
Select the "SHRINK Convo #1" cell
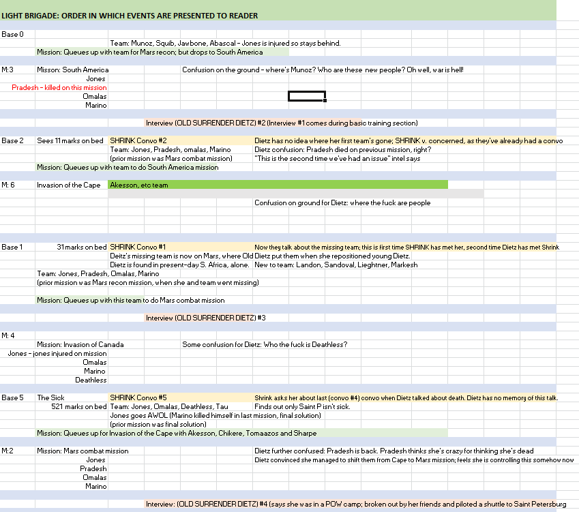point(138,247)
